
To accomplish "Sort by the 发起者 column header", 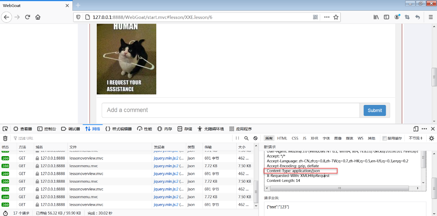I will [169, 147].
